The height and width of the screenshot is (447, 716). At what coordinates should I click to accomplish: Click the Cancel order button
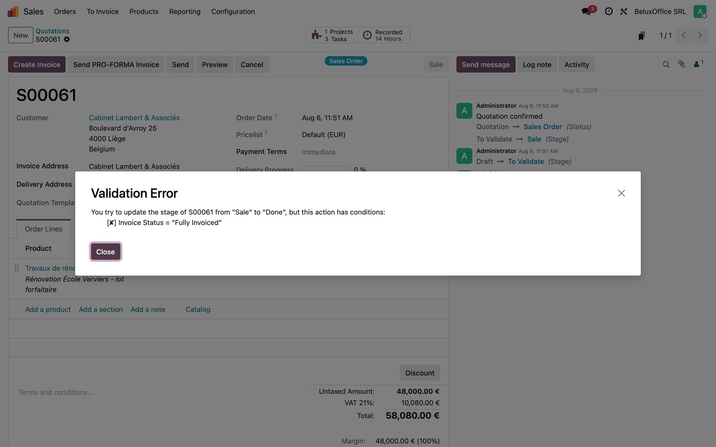click(x=252, y=64)
